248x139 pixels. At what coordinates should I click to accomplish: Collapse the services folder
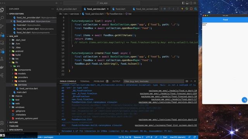22,85
